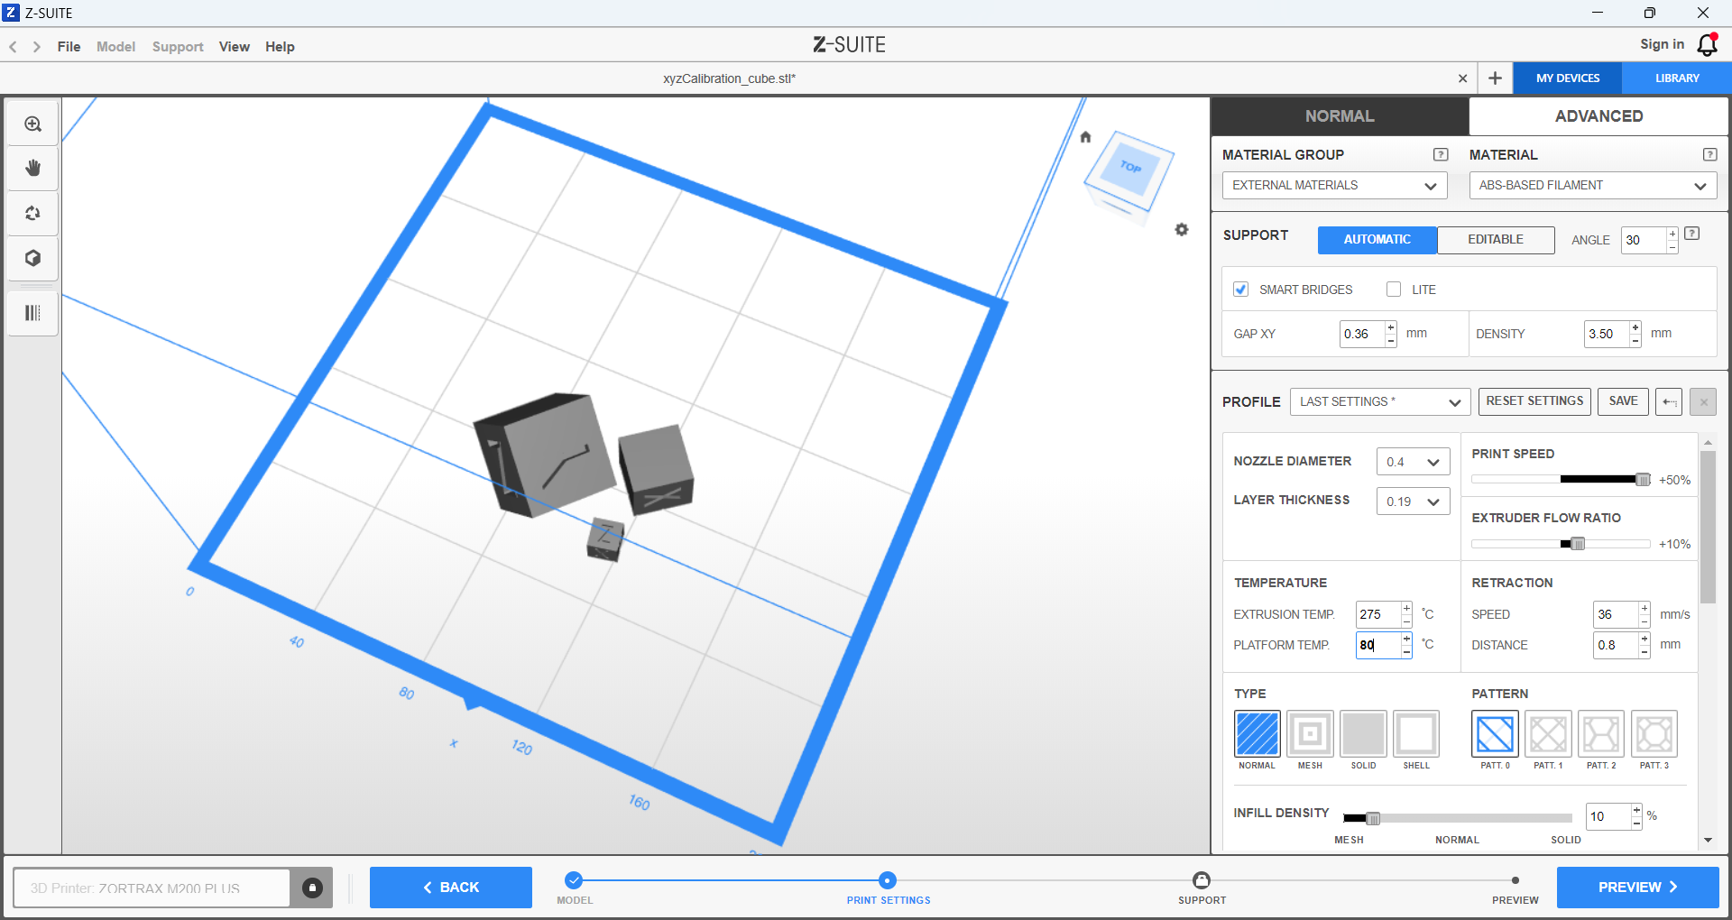Switch to Advanced settings tab

tap(1598, 116)
